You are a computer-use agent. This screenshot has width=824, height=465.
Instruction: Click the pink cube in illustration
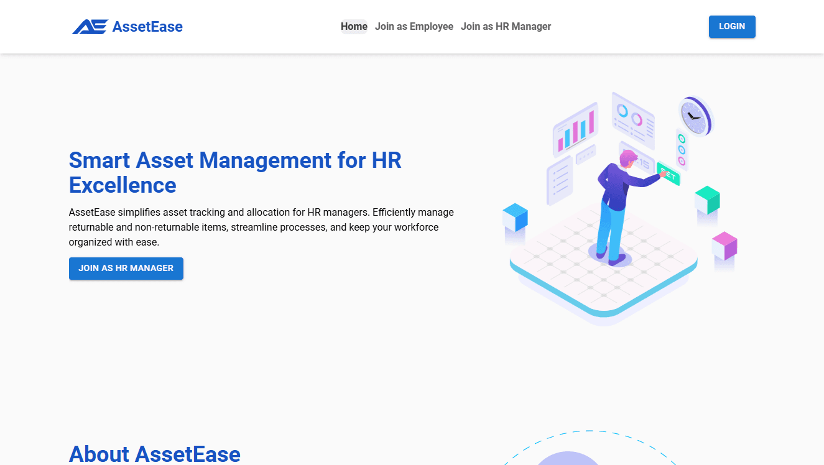coord(724,246)
